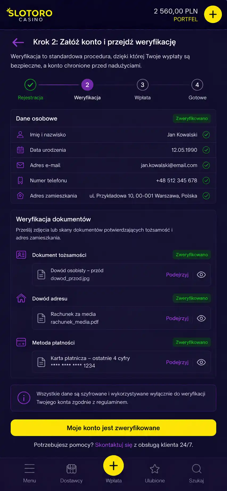
Task: Select step 2 Weryfikacja circle
Action: 87,85
